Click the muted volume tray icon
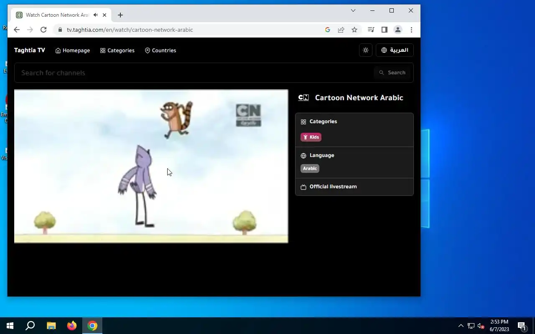Image resolution: width=535 pixels, height=334 pixels. (481, 326)
